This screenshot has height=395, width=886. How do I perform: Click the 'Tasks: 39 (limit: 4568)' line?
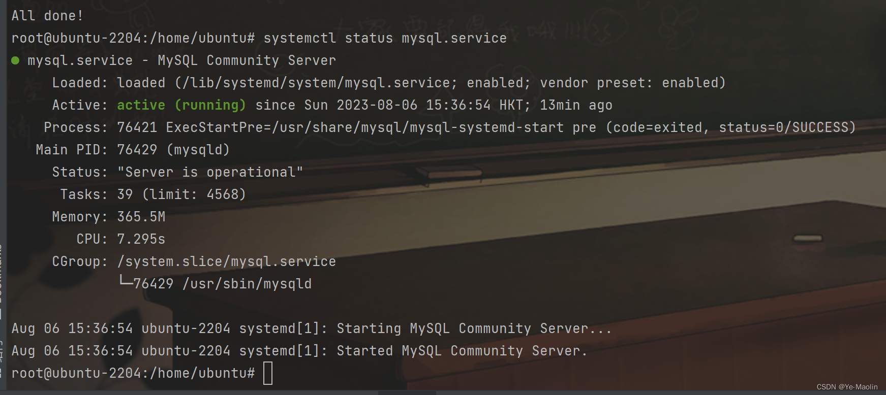tap(153, 194)
